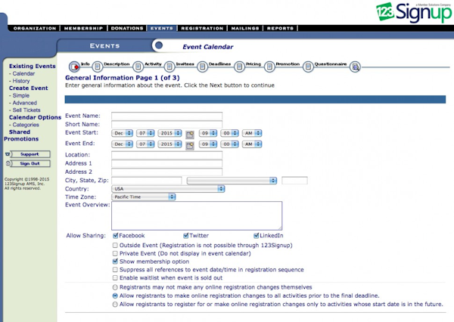The height and width of the screenshot is (322, 454).
Task: Open the Organization menu
Action: (35, 29)
